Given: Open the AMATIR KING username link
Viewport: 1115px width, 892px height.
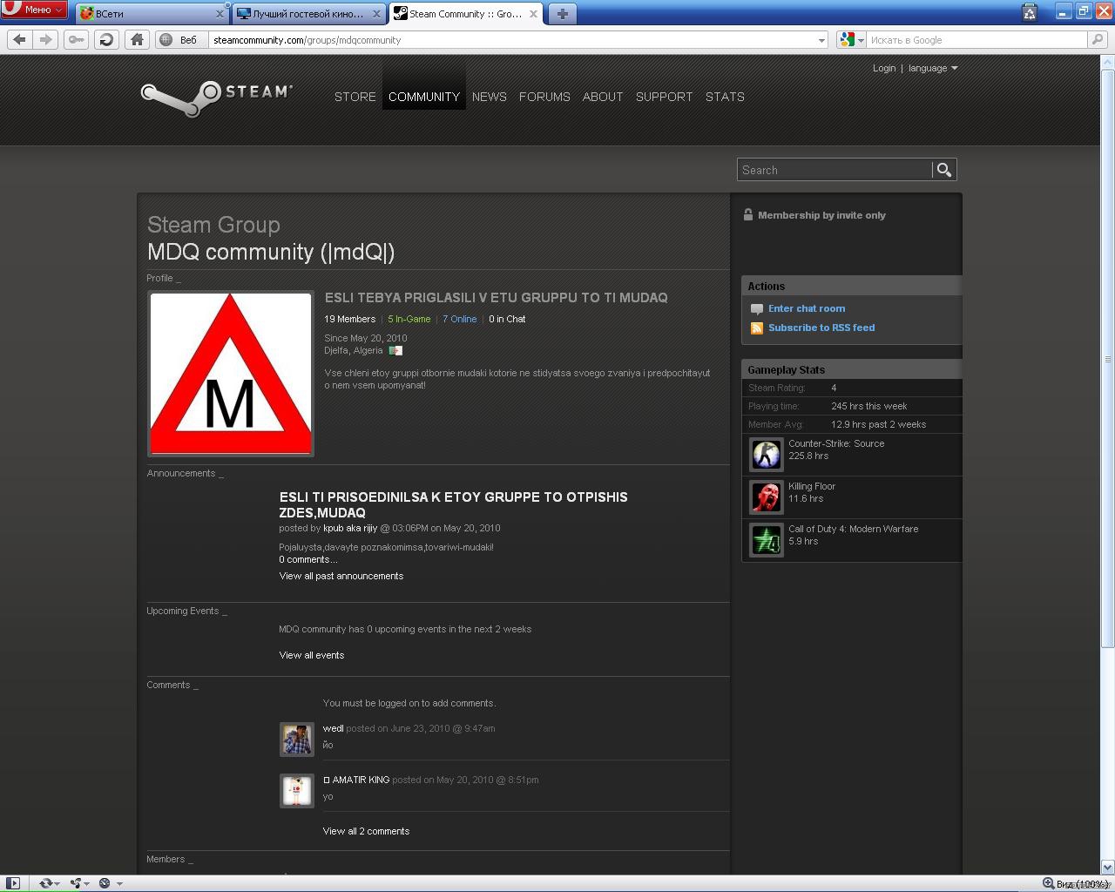Looking at the screenshot, I should pyautogui.click(x=356, y=780).
